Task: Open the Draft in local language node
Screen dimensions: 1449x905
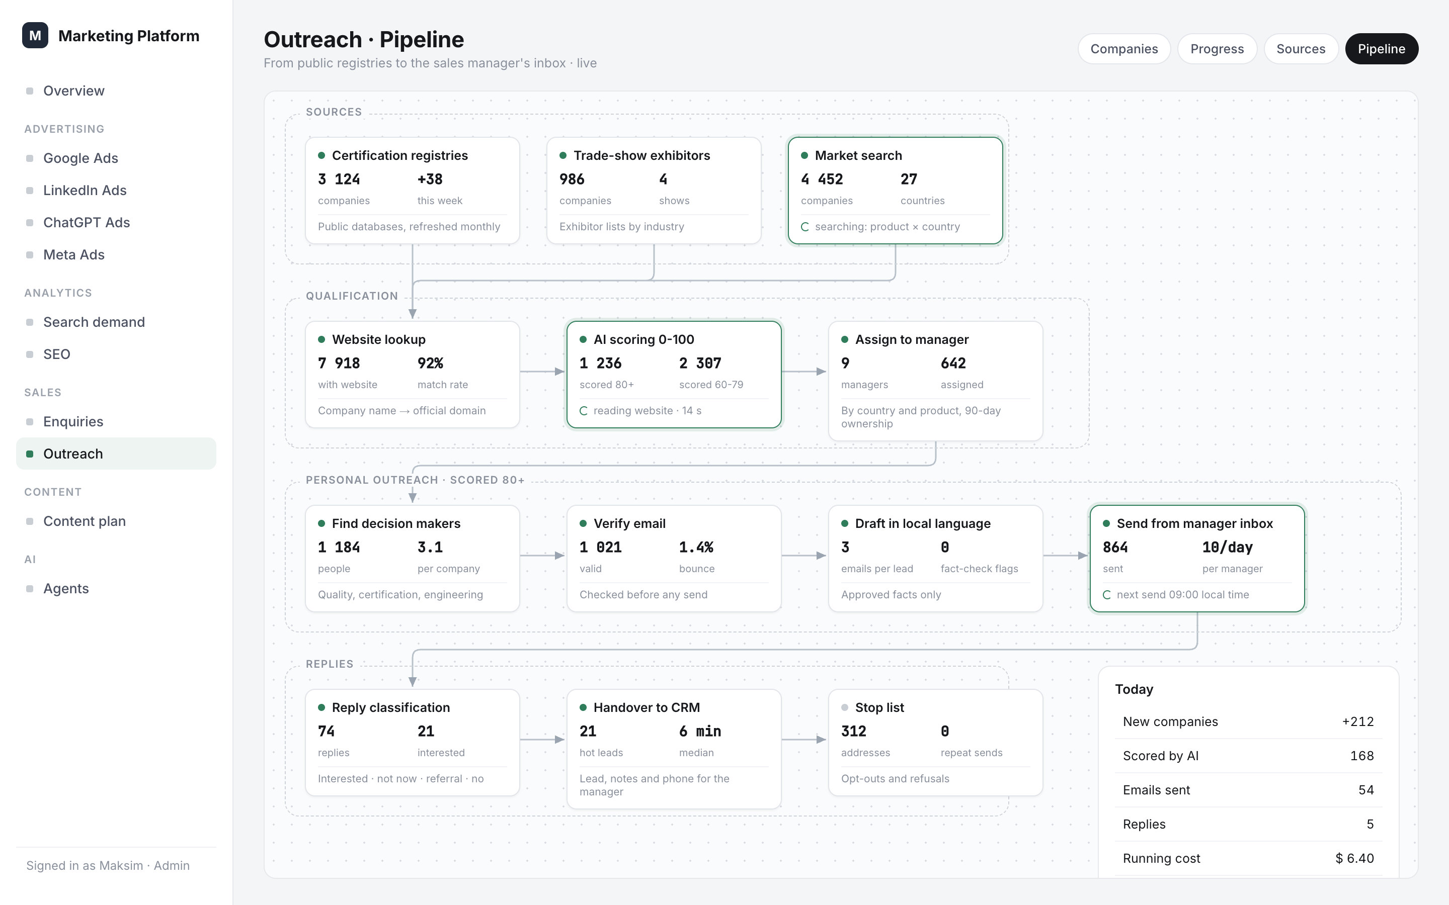Action: pos(935,559)
